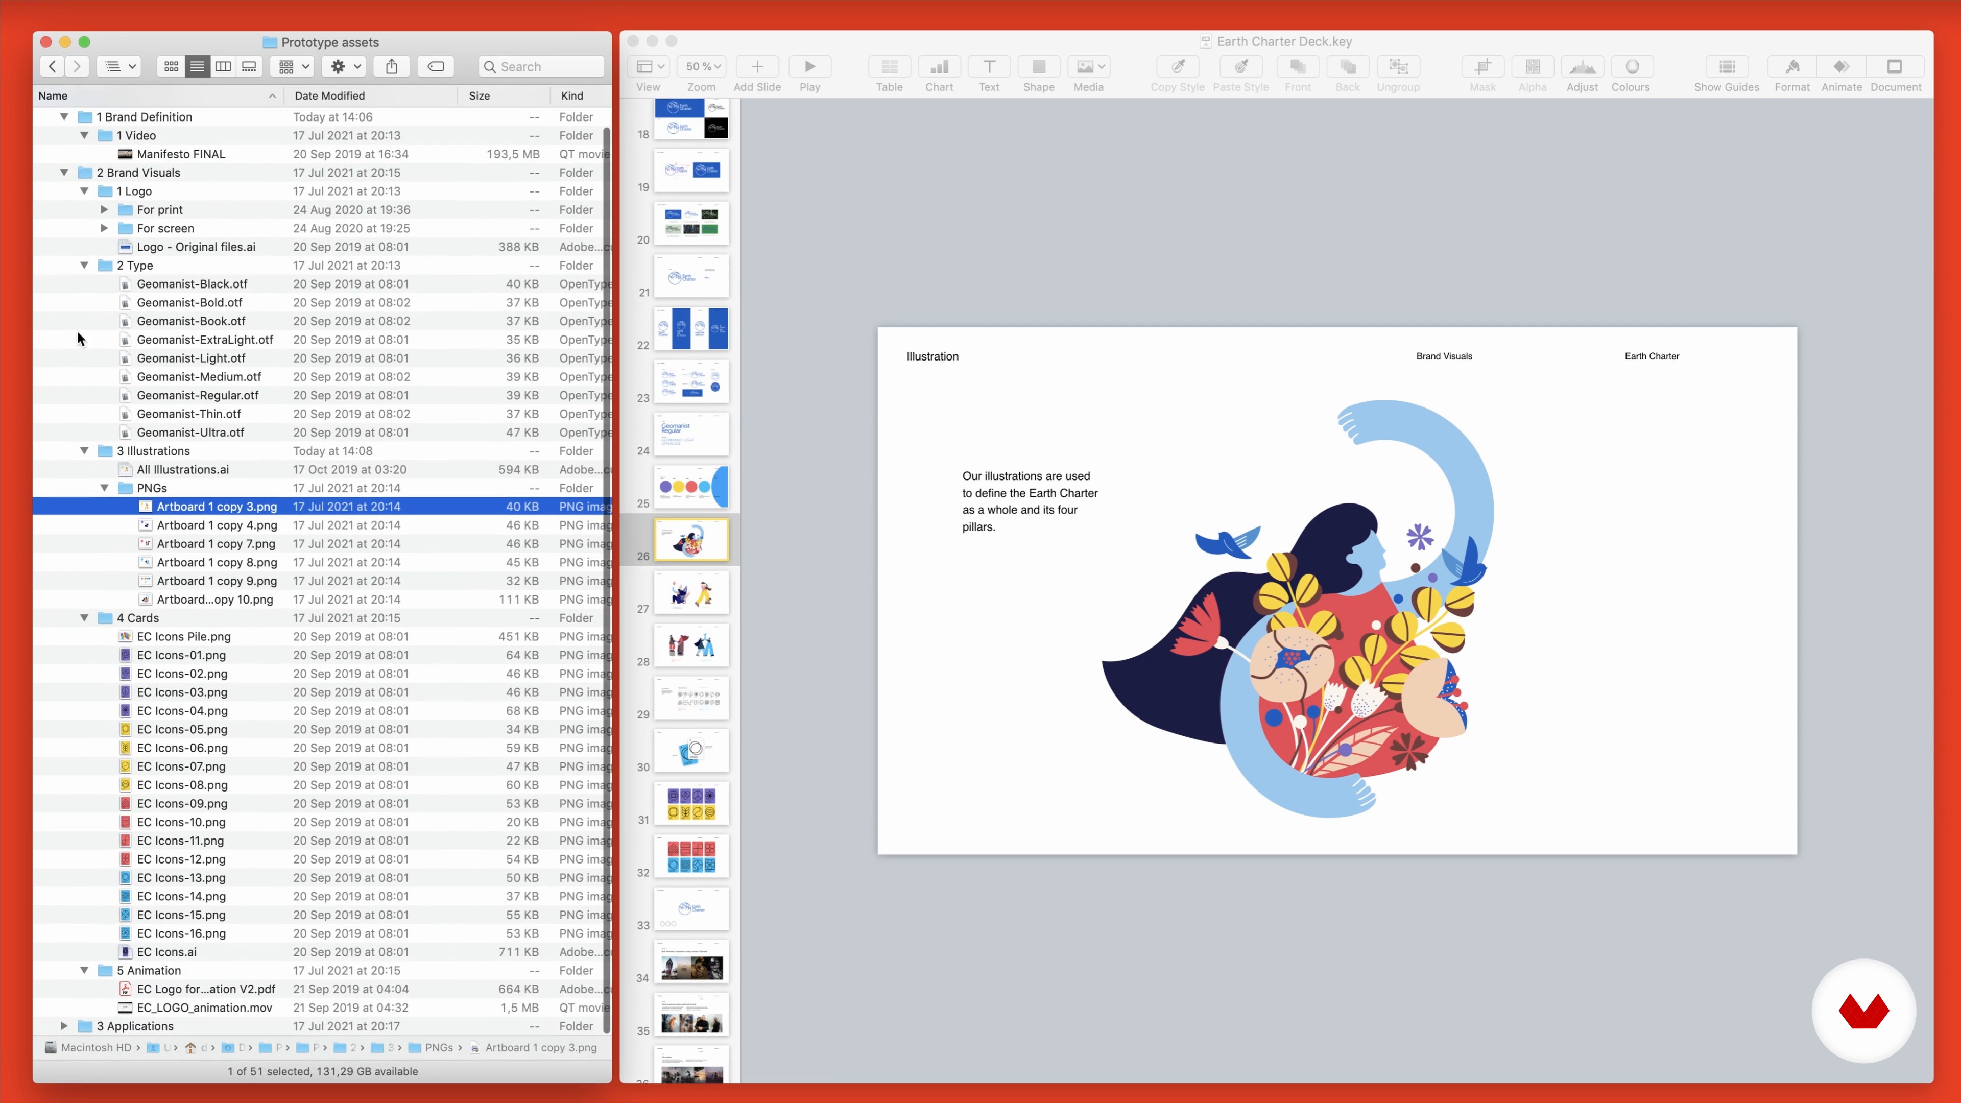The width and height of the screenshot is (1961, 1103).
Task: Open the Finder path options dropdown
Action: coord(119,66)
